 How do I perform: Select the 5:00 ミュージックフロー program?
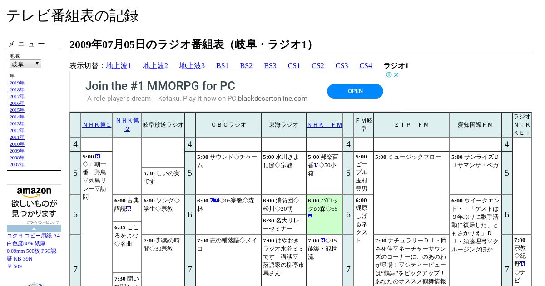pyautogui.click(x=411, y=193)
